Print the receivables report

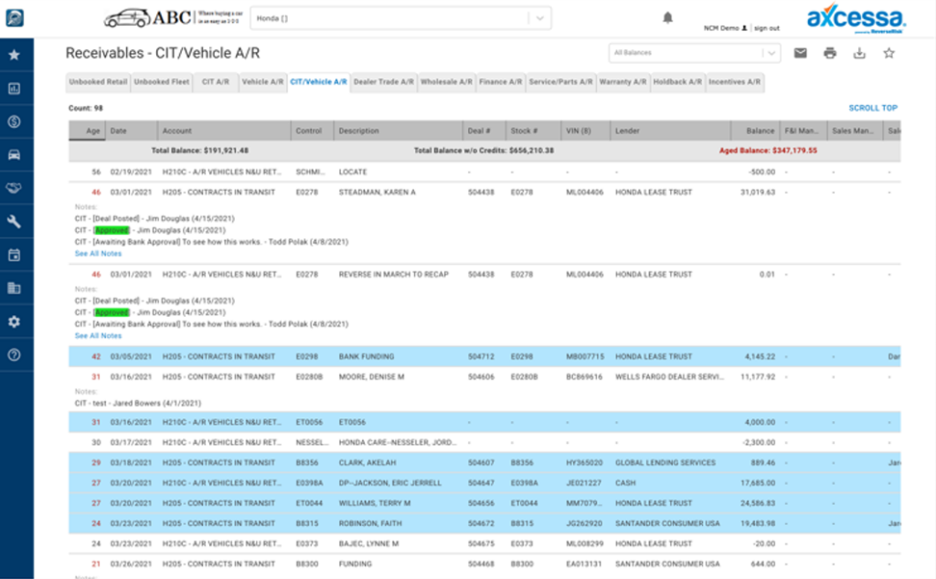coord(830,53)
